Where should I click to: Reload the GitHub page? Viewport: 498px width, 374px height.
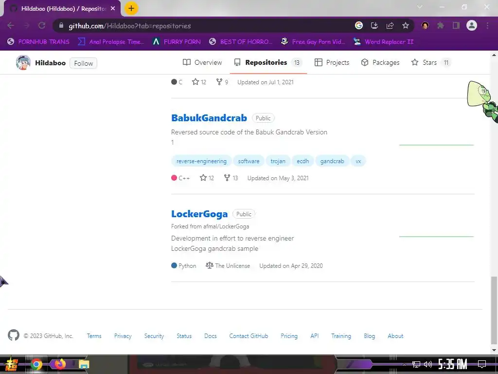pyautogui.click(x=42, y=25)
